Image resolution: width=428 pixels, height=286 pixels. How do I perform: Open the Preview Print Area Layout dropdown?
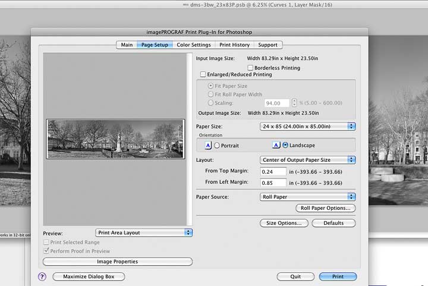click(x=144, y=232)
